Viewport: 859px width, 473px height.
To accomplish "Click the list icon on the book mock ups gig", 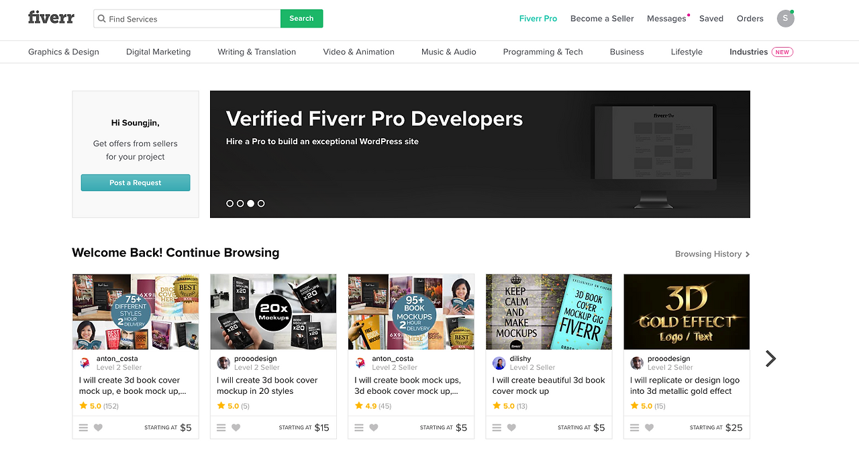I will point(359,427).
